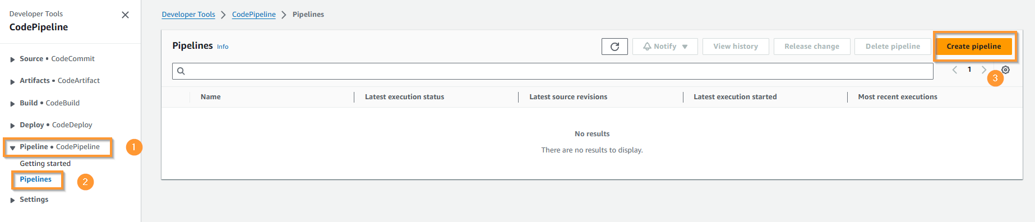Click Most recent executions column header
The image size is (1035, 222).
click(x=898, y=97)
